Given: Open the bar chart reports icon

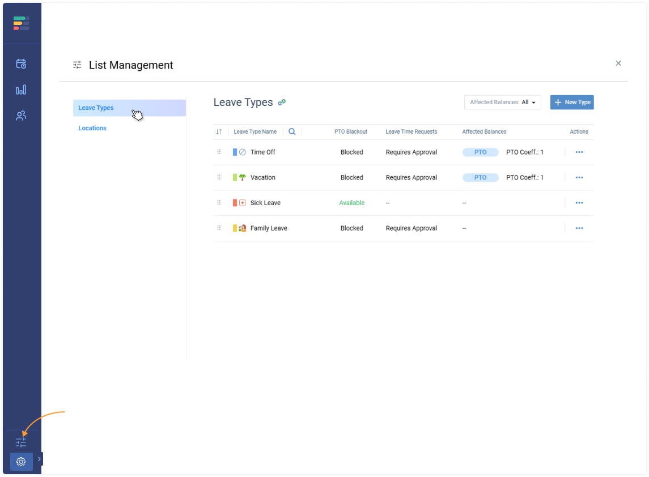Looking at the screenshot, I should pyautogui.click(x=21, y=90).
